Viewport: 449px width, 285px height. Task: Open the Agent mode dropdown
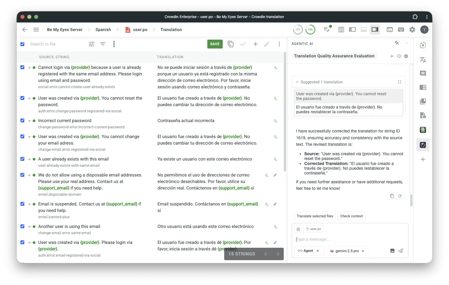(309, 251)
